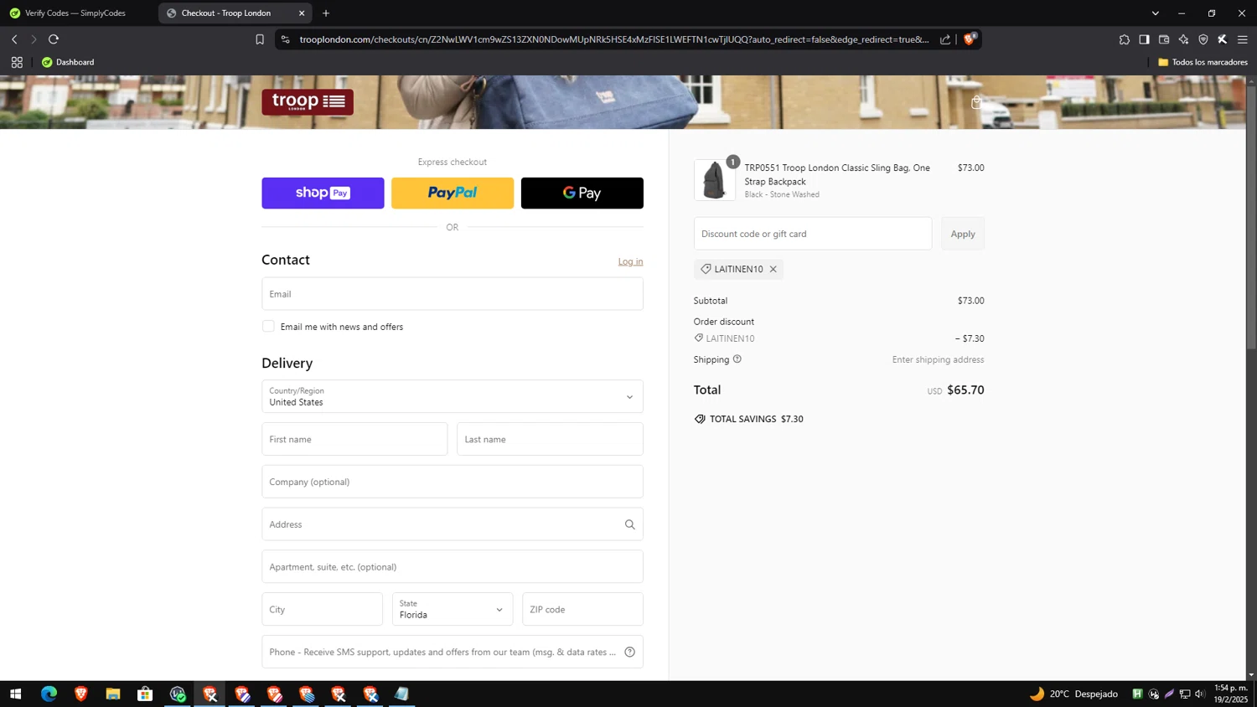Click the Company (optional) field
This screenshot has width=1257, height=707.
453,482
